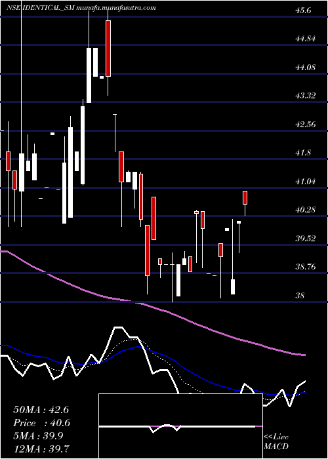Click the 50MA : 42.6 readout
Image resolution: width=328 pixels, height=459 pixels.
tap(41, 410)
